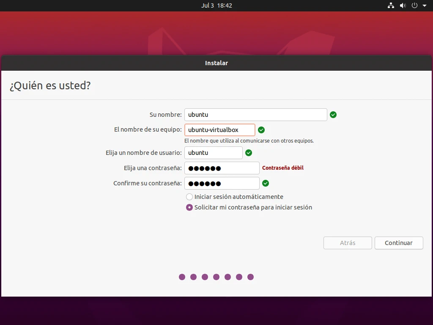The width and height of the screenshot is (433, 325).
Task: Click green checkmark beside computer name field
Action: [261, 130]
